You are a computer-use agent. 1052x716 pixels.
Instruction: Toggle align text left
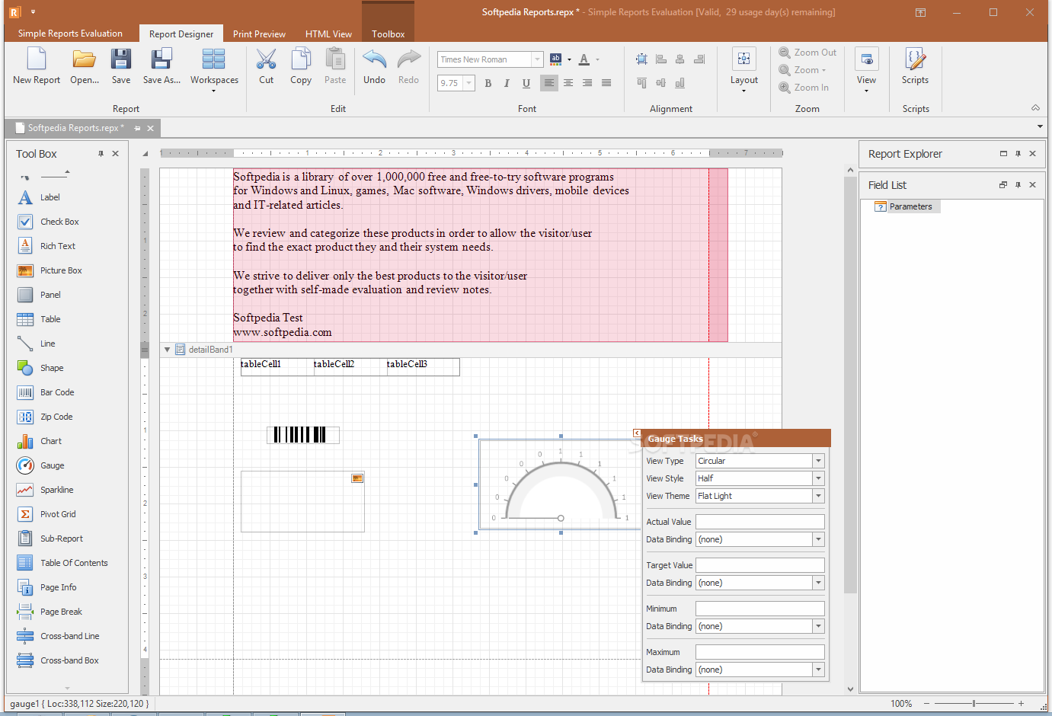548,83
